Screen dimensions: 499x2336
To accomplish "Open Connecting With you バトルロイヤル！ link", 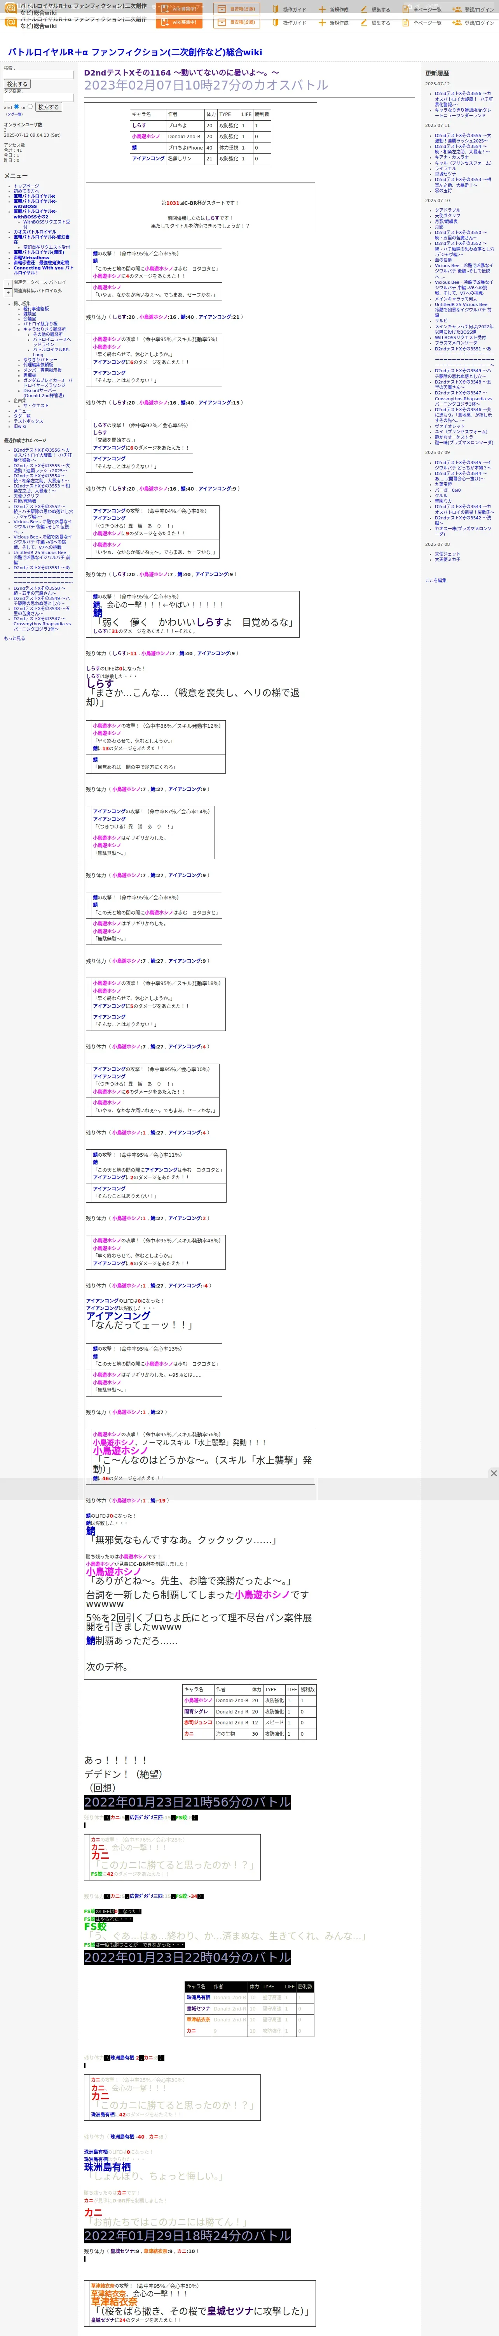I will point(44,270).
